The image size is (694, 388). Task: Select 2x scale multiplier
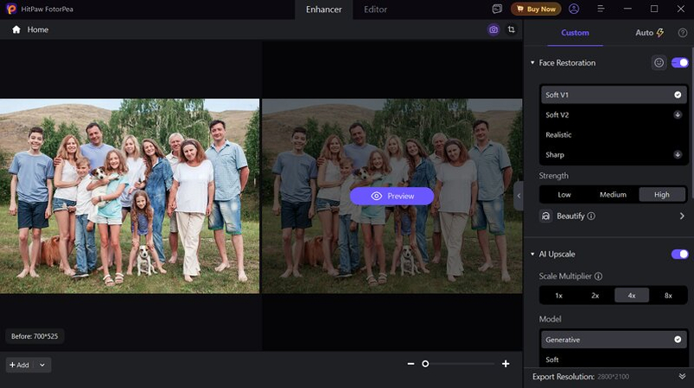(595, 295)
